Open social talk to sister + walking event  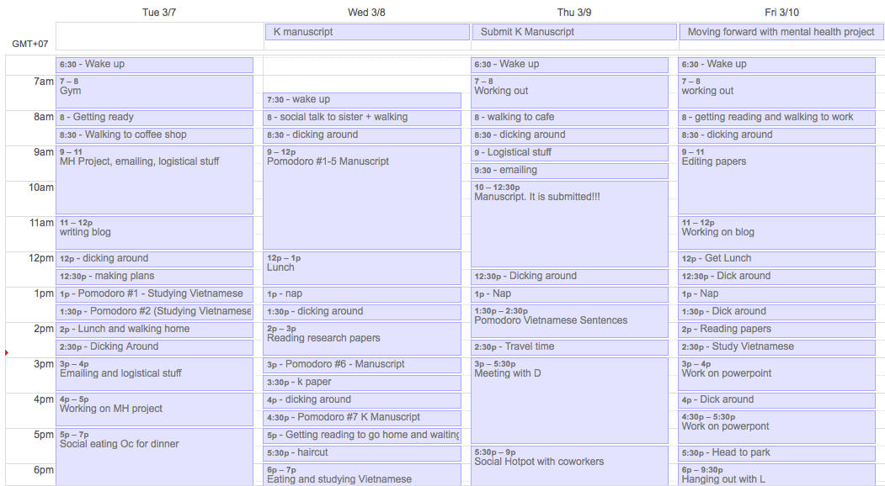[x=362, y=117]
